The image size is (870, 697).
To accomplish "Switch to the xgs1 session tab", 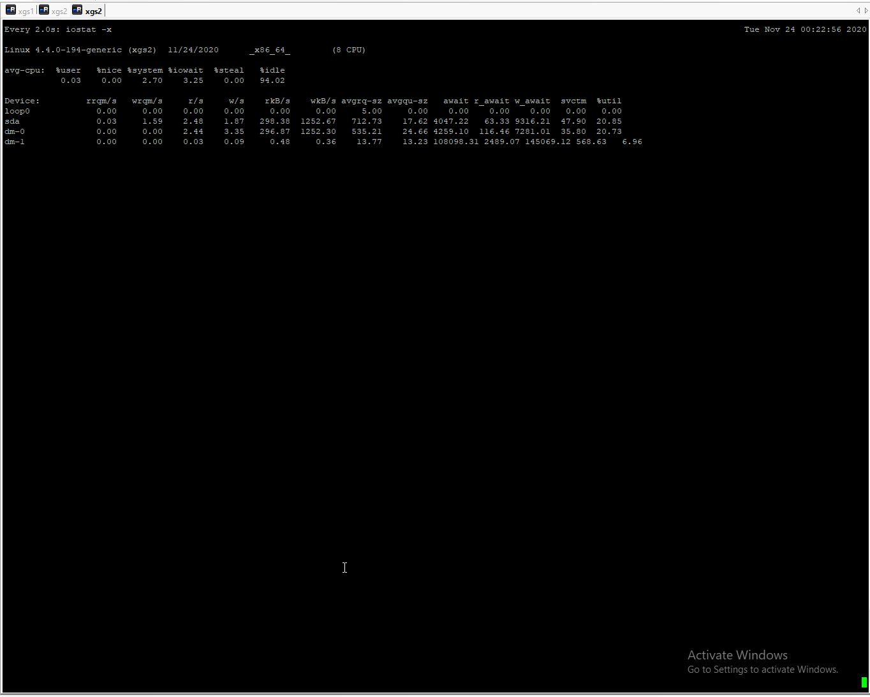I will coord(20,11).
